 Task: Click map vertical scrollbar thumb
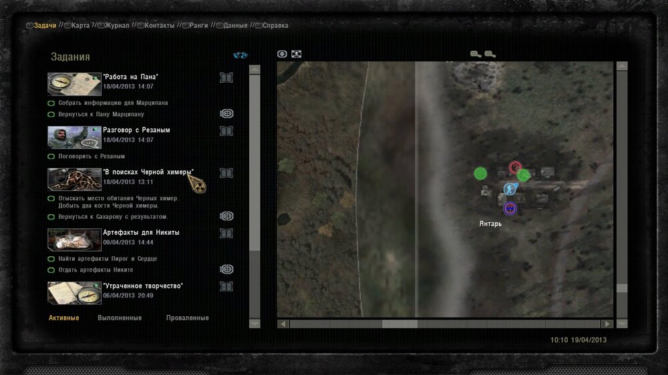pyautogui.click(x=622, y=288)
